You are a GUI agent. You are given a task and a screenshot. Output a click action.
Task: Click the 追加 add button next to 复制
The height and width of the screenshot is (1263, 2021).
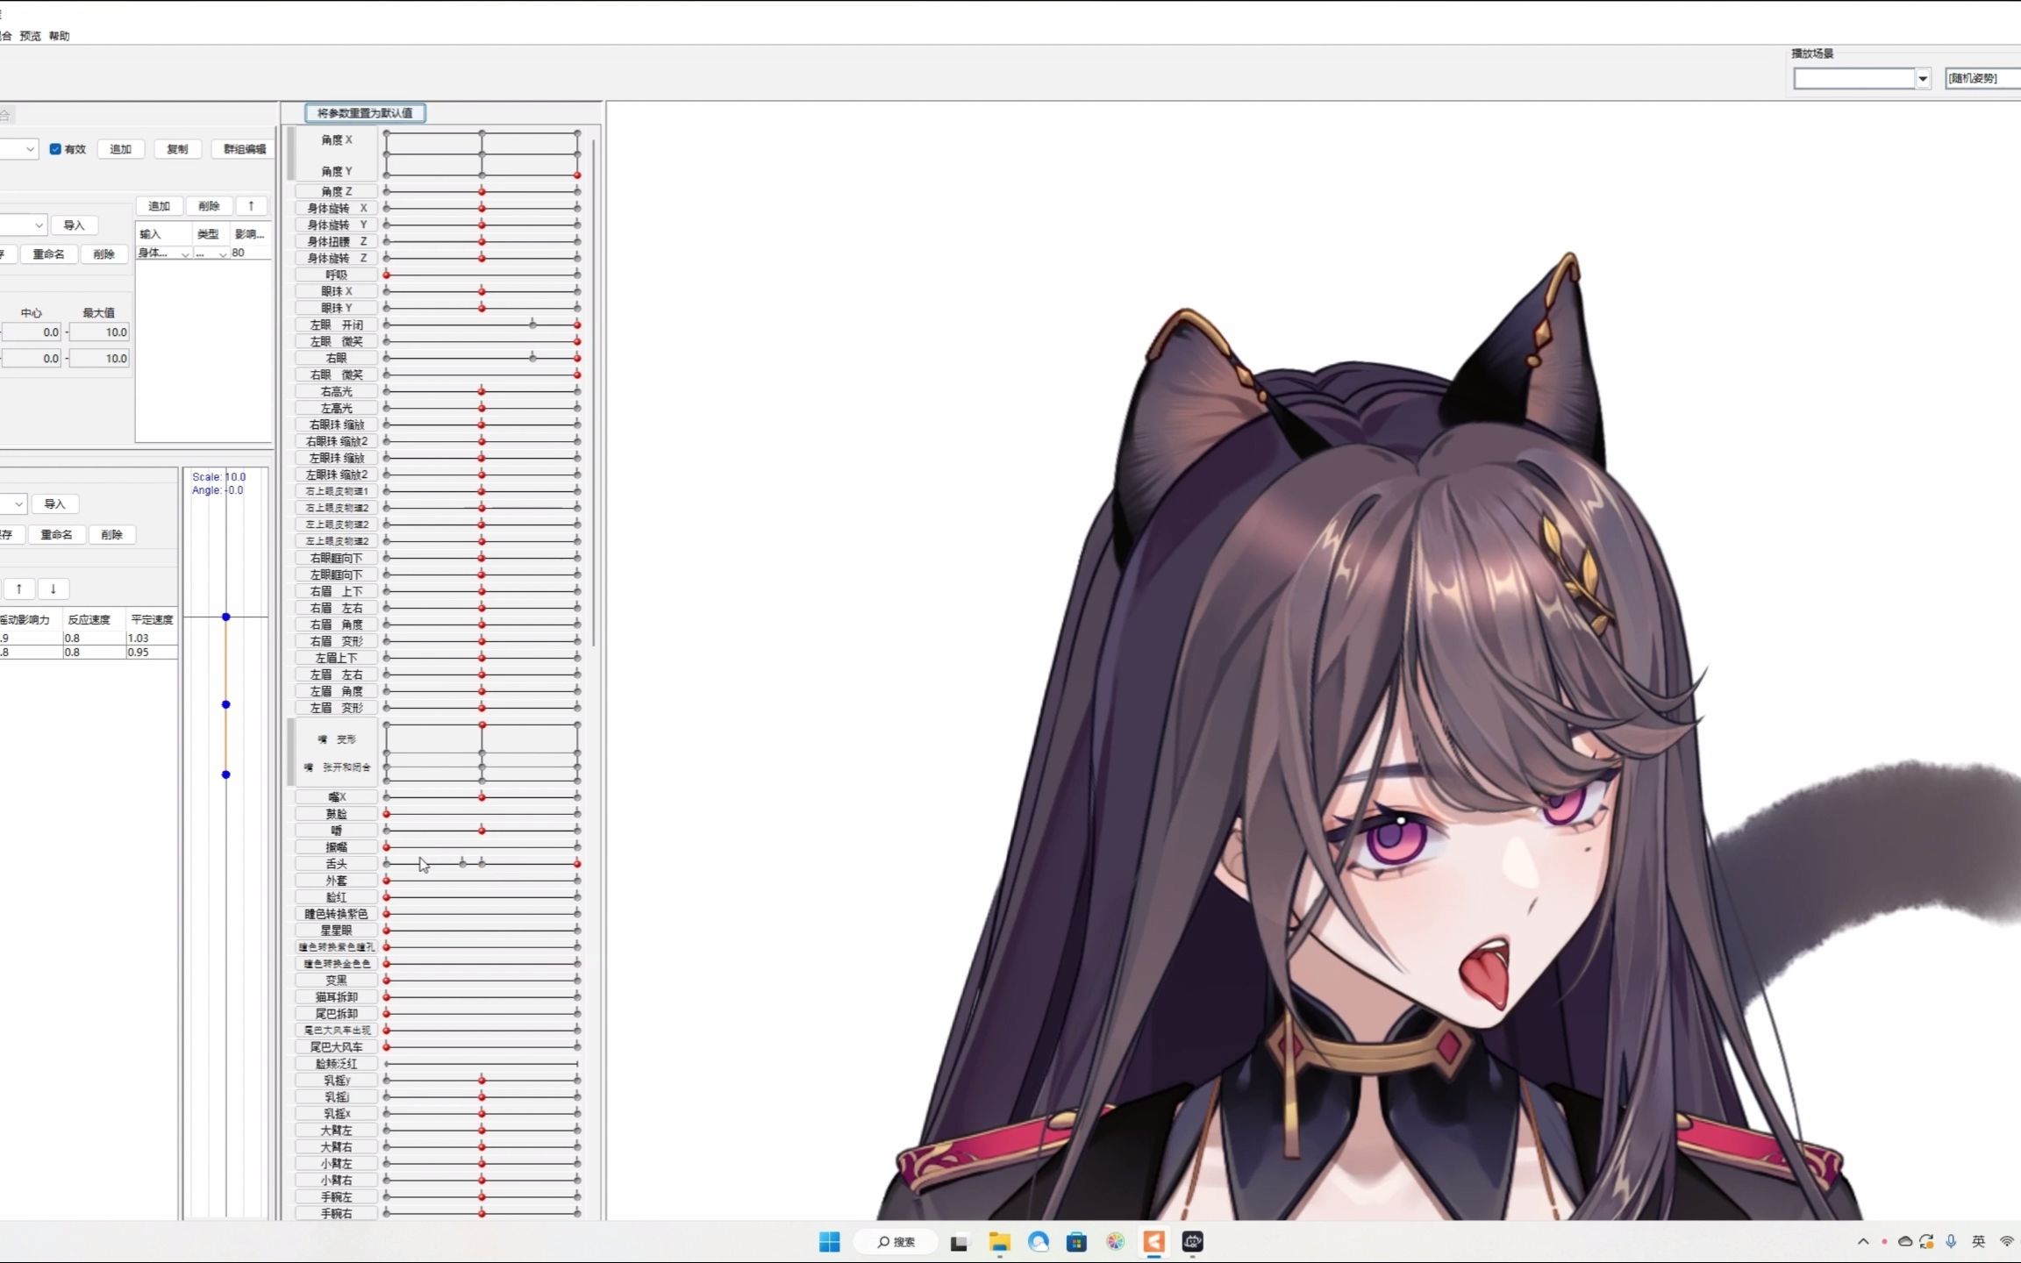(120, 148)
